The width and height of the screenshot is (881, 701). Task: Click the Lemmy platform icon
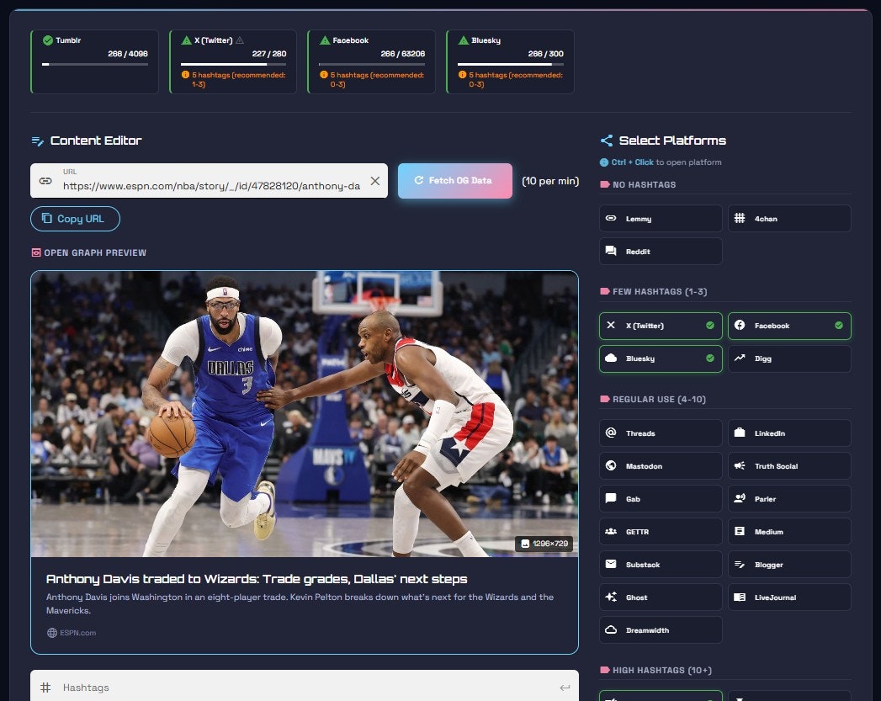[610, 218]
